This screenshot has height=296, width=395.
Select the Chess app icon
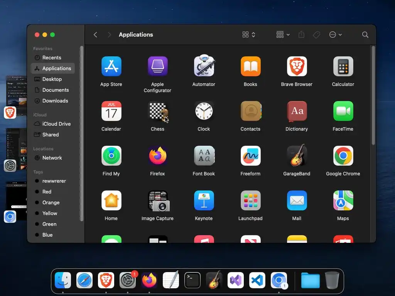click(157, 111)
